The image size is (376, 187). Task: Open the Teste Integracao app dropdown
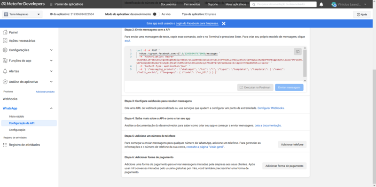tap(22, 15)
